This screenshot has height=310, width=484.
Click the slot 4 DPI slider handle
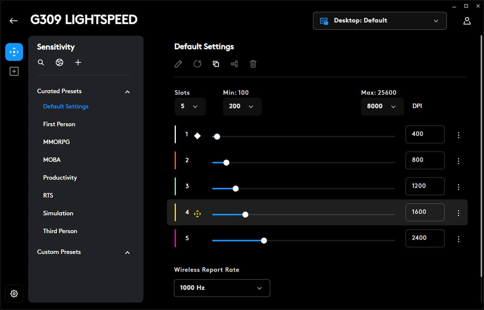(x=245, y=215)
